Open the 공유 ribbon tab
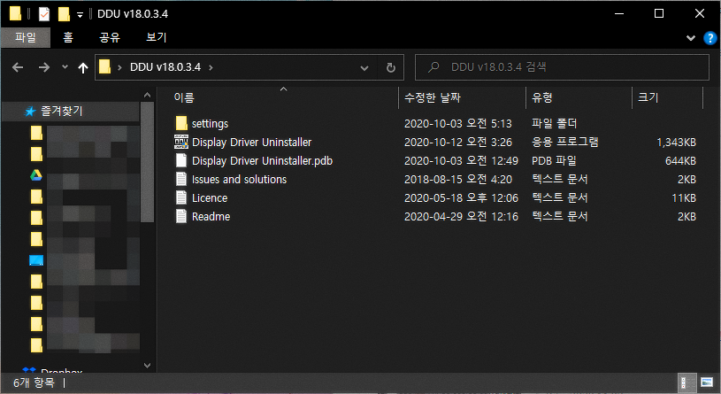721x394 pixels. (110, 38)
